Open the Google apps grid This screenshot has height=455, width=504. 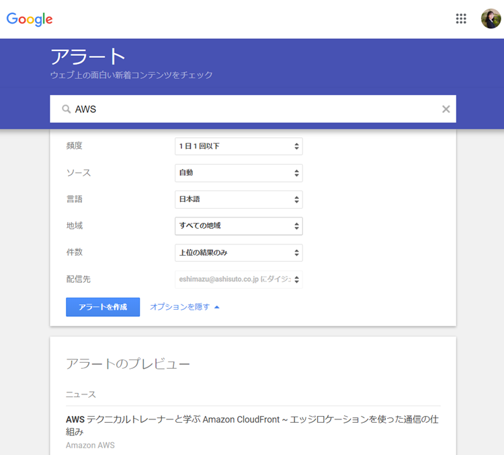461,19
